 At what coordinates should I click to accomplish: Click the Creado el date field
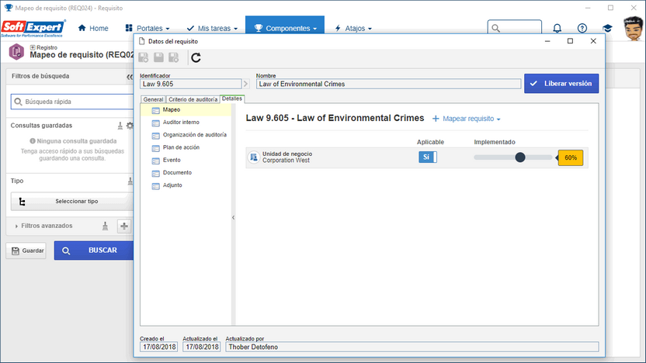[x=158, y=347]
